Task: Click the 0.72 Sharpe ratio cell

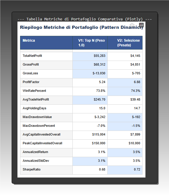Action: tap(125, 170)
